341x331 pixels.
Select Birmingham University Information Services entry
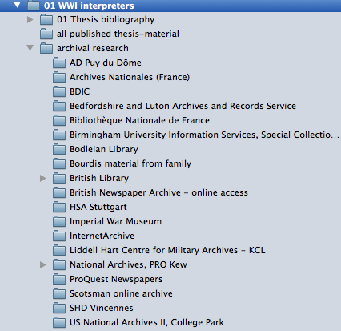pos(204,135)
